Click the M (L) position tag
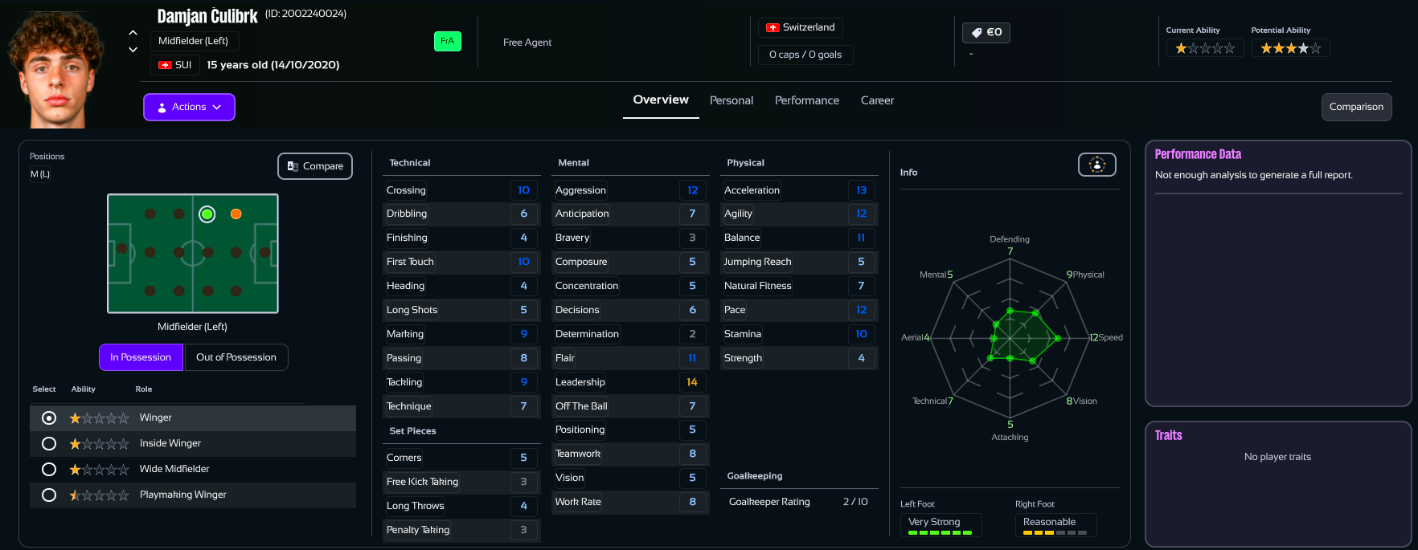The width and height of the screenshot is (1418, 550). tap(40, 174)
